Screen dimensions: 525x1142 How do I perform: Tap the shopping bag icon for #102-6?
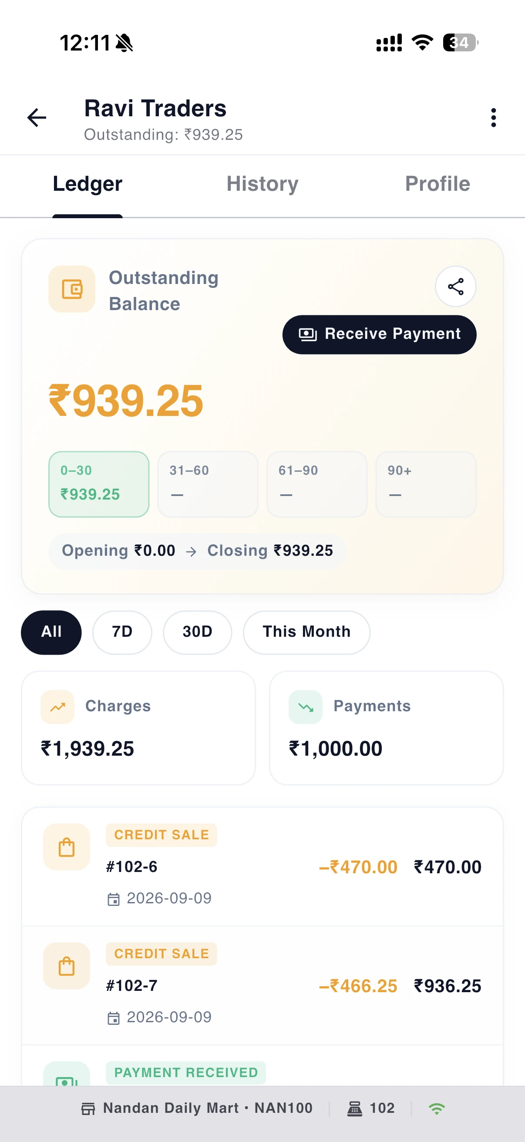(67, 847)
